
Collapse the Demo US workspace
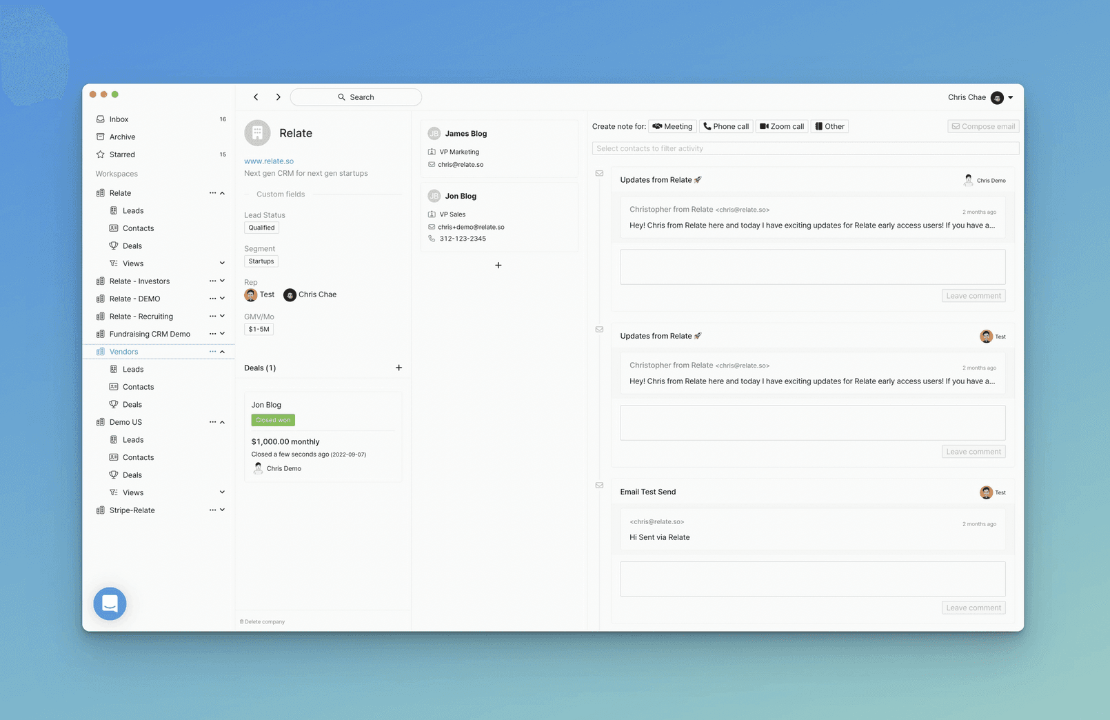pos(222,422)
